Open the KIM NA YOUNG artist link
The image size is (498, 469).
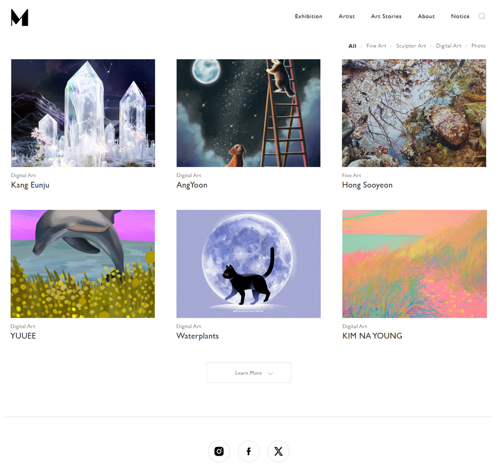pos(372,335)
